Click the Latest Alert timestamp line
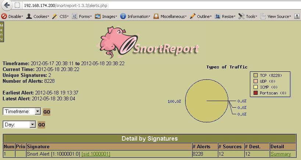Screen dimensions: 301x160 [39, 98]
